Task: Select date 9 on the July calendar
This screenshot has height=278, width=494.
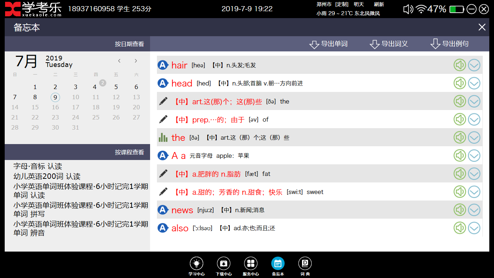Action: point(55,97)
